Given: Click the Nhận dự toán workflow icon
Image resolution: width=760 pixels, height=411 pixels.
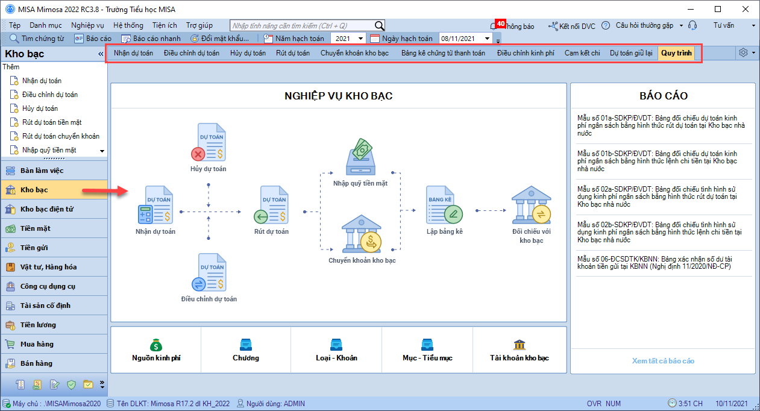Looking at the screenshot, I should tap(155, 205).
